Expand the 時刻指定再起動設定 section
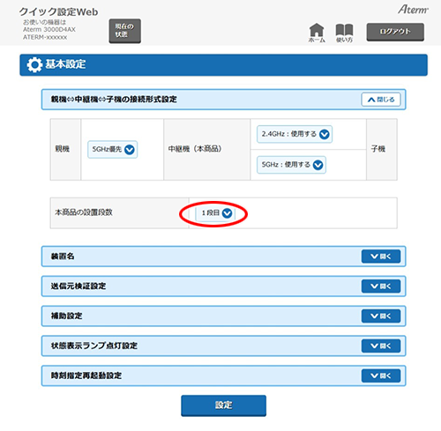The height and width of the screenshot is (431, 441). point(381,375)
